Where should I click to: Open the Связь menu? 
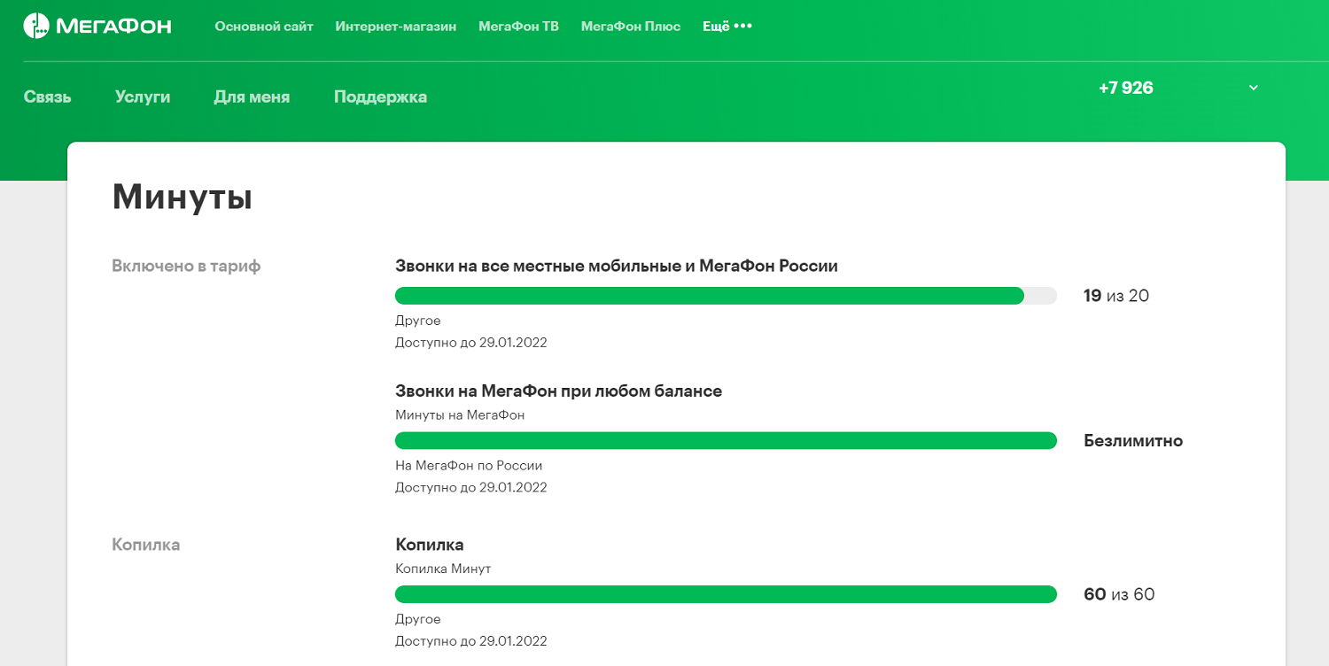point(47,97)
